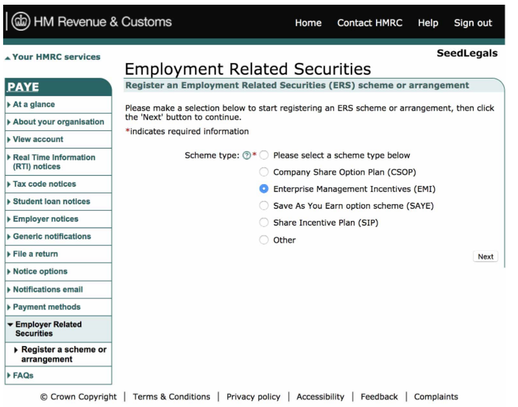
Task: Click the HM Revenue & Customs crown logo
Action: pos(21,23)
